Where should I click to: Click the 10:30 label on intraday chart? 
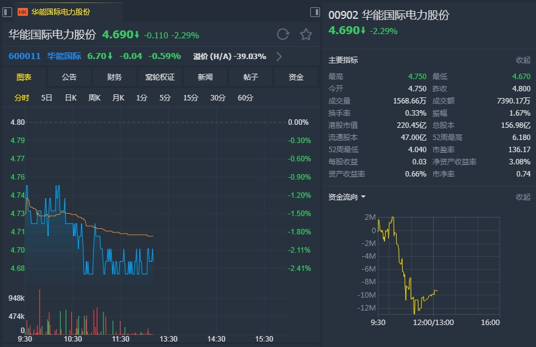pyautogui.click(x=73, y=339)
